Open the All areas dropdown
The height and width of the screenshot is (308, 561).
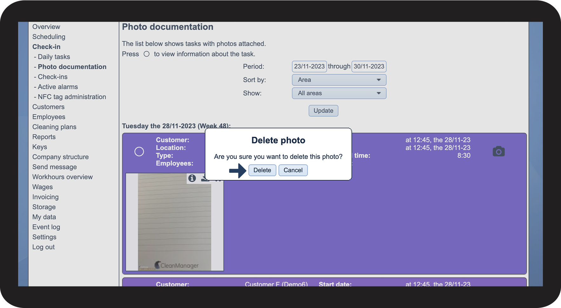339,93
